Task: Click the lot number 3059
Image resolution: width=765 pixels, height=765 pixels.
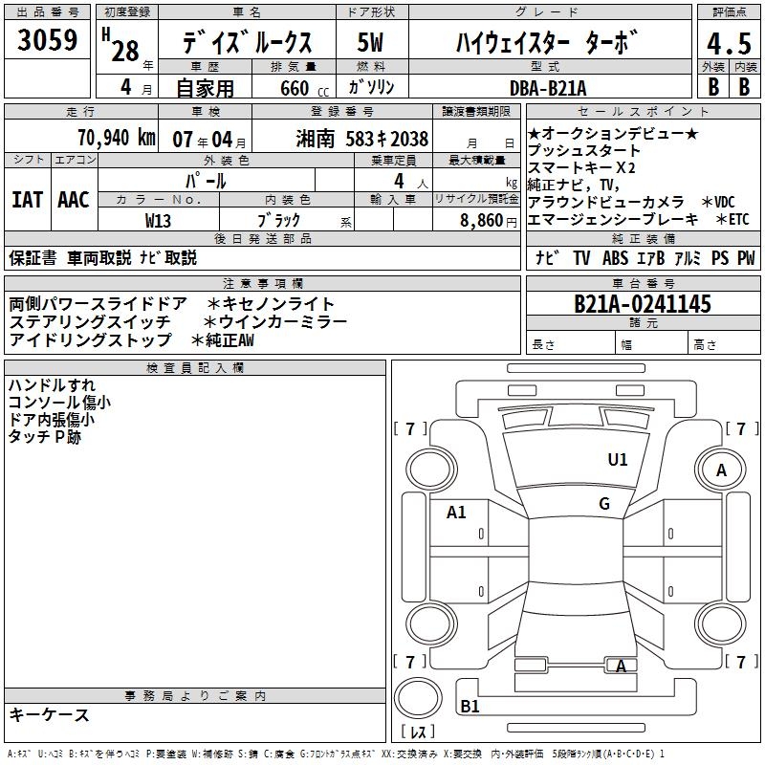Action: point(47,40)
